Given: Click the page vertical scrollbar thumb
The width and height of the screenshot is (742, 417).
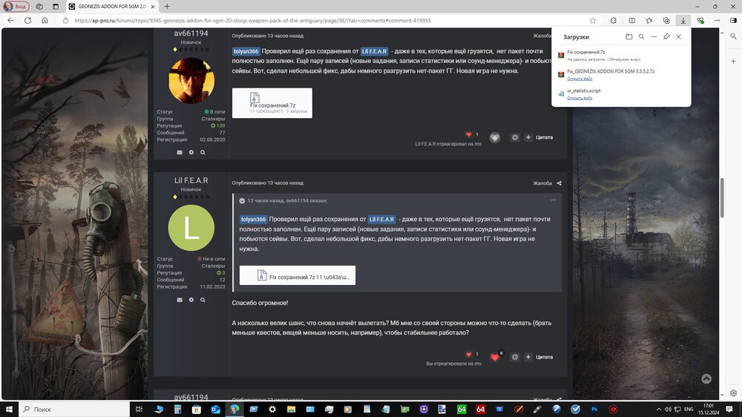Looking at the screenshot, I should pyautogui.click(x=722, y=198).
